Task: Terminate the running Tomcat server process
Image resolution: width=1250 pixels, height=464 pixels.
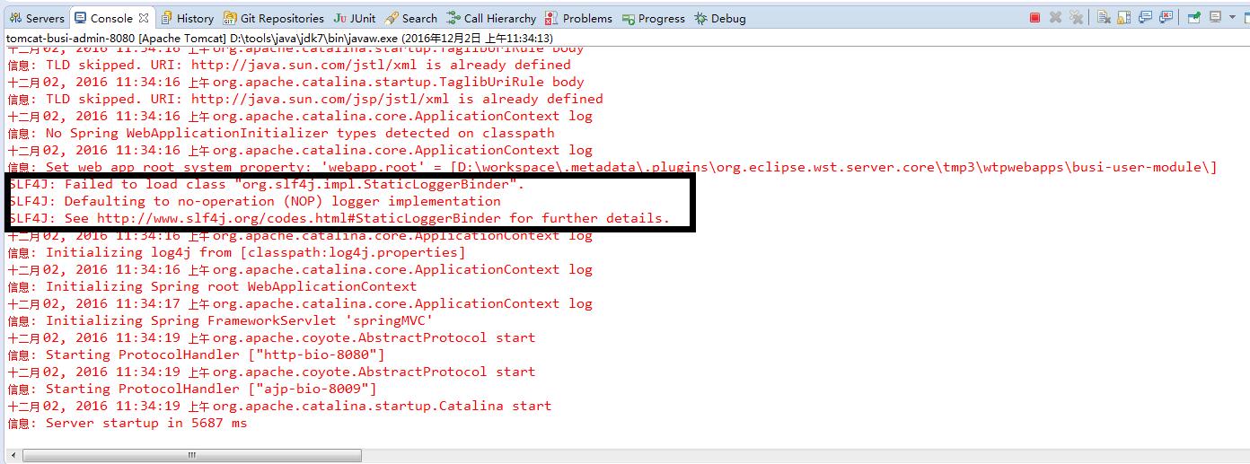Action: (1034, 17)
